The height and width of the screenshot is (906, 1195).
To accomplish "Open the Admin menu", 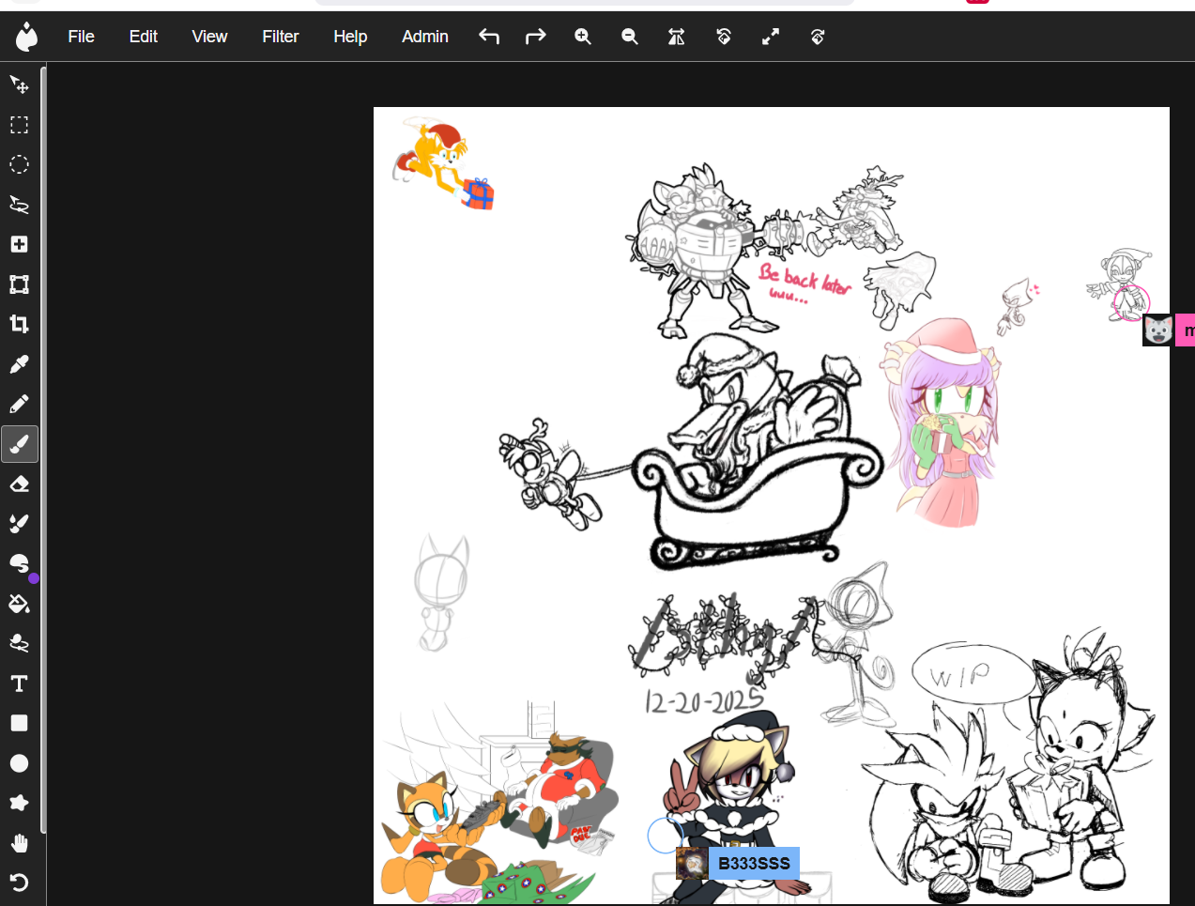I will click(424, 37).
